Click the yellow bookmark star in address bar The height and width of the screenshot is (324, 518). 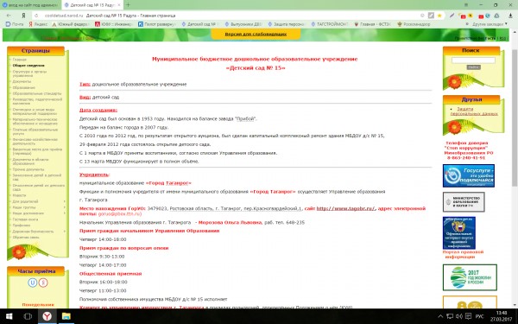pos(439,16)
